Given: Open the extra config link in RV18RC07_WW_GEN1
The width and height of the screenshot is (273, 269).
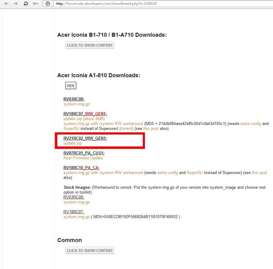Looking at the screenshot, I should 251,123.
